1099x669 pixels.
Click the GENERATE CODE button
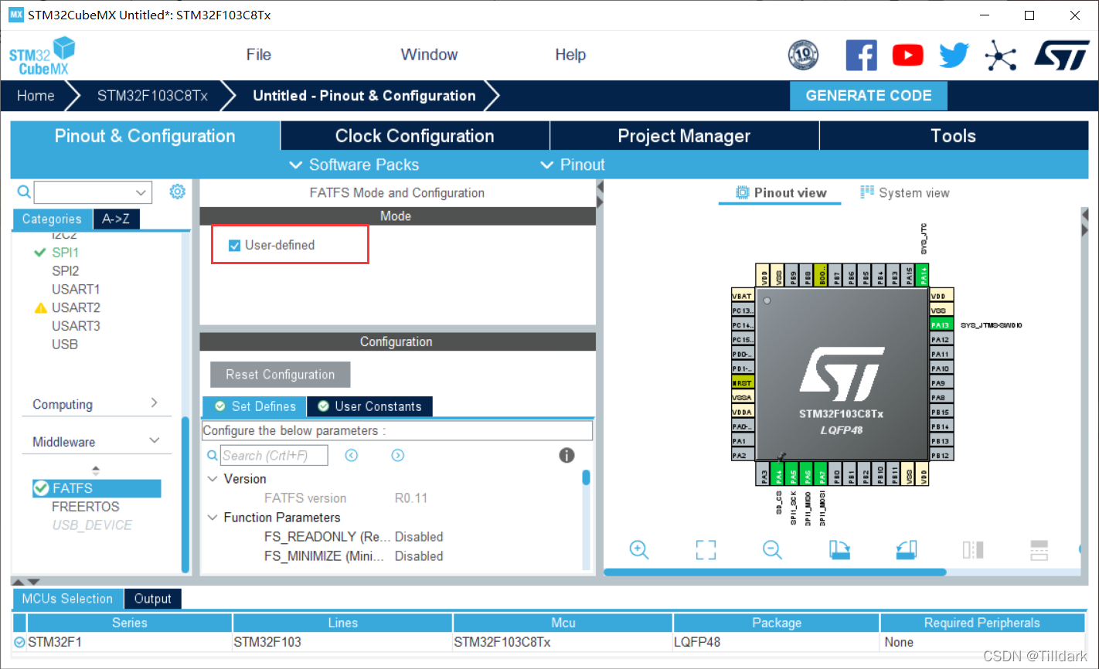[869, 96]
